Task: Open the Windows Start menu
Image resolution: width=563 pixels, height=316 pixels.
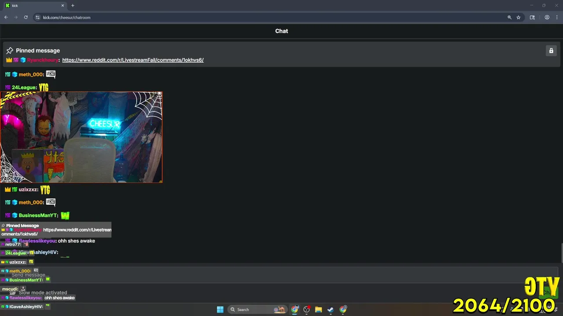Action: pos(220,309)
